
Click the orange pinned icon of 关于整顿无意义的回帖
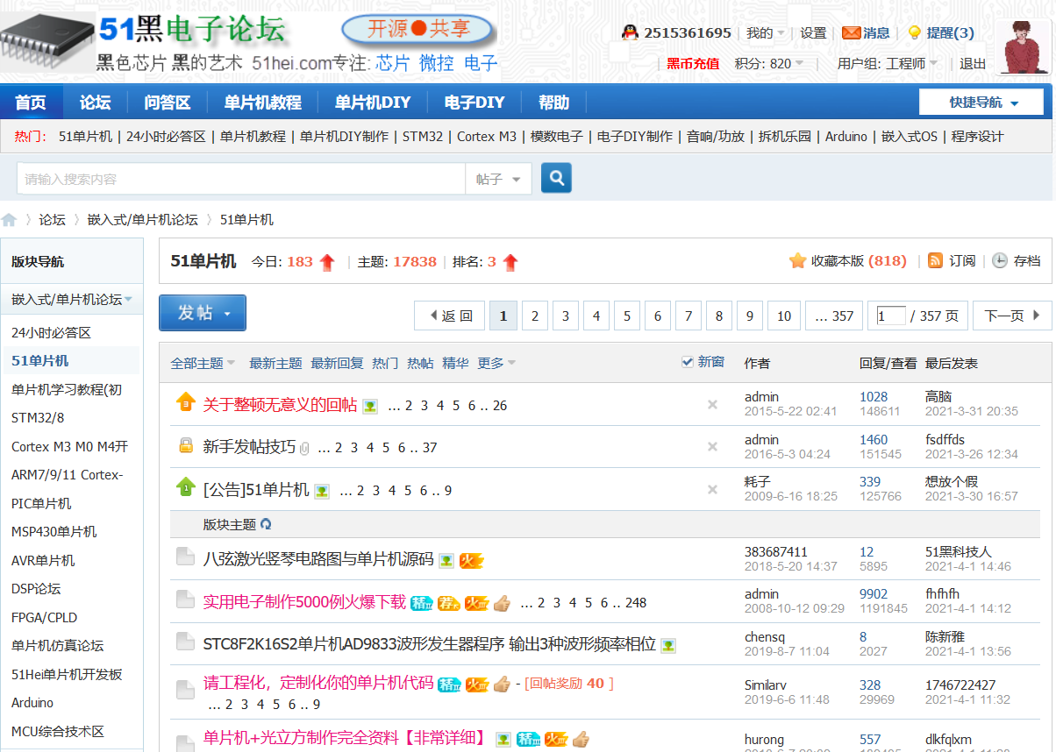(185, 402)
